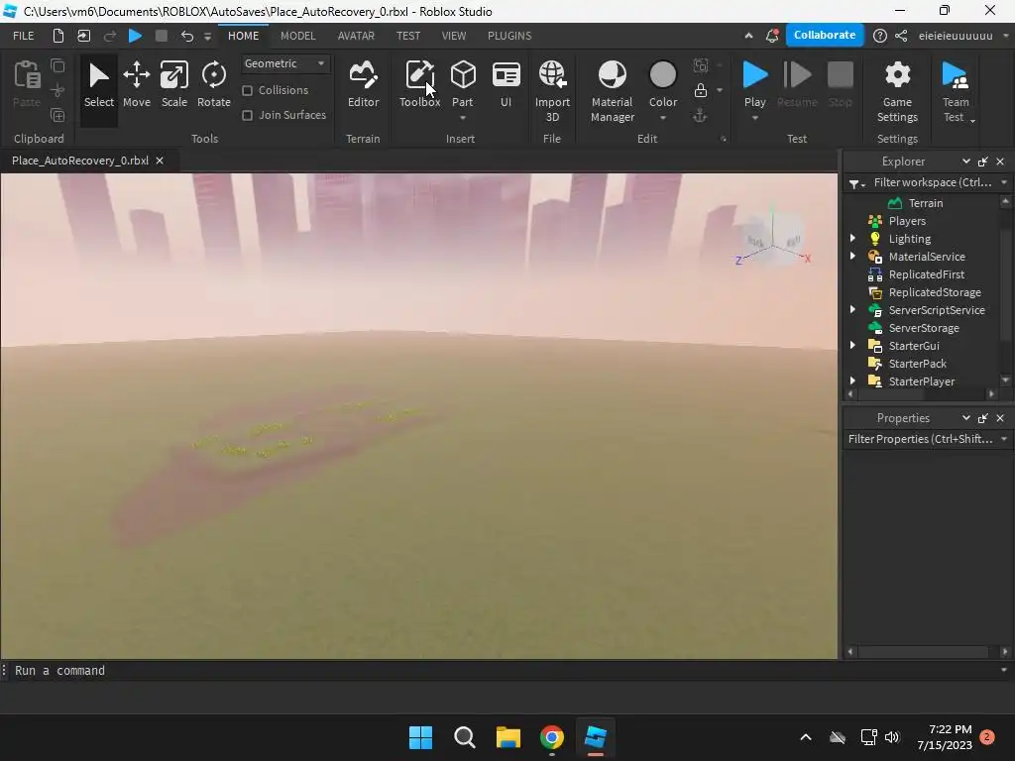
Task: Enable the Collisions checkbox
Action: pyautogui.click(x=247, y=90)
